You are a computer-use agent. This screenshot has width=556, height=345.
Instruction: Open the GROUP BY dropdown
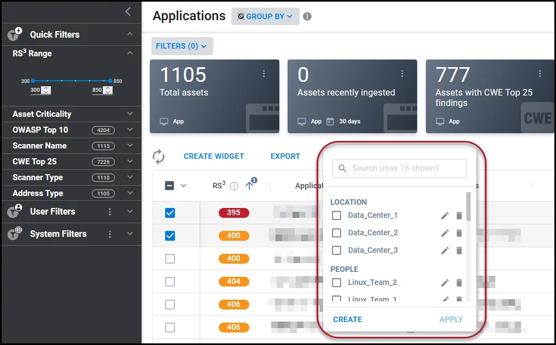click(x=265, y=16)
